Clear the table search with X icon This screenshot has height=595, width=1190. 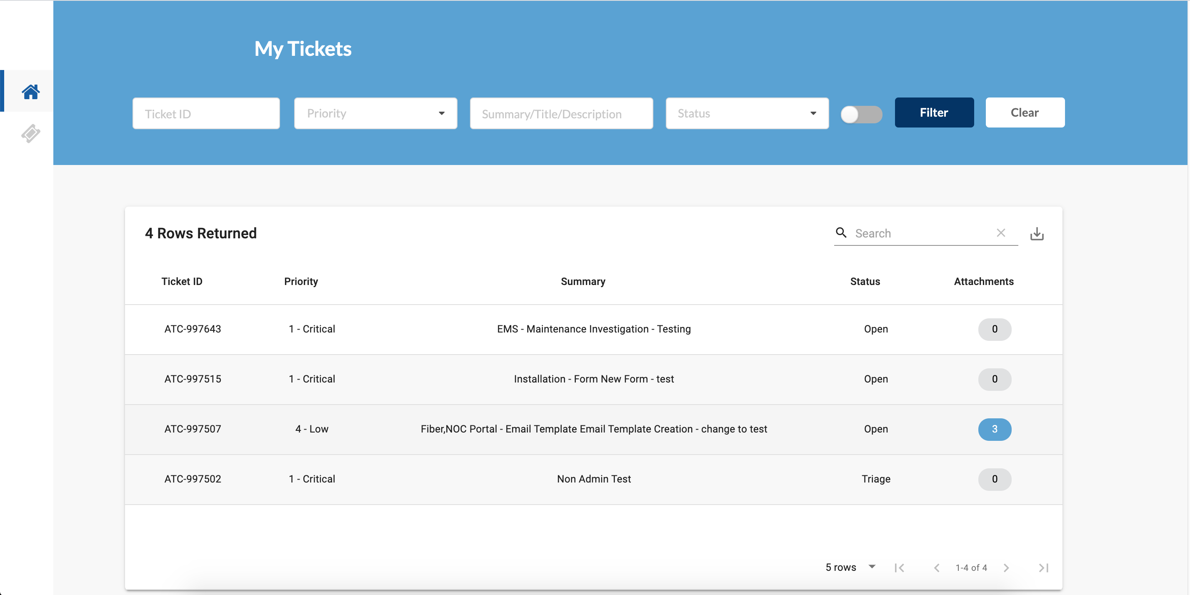click(1000, 233)
